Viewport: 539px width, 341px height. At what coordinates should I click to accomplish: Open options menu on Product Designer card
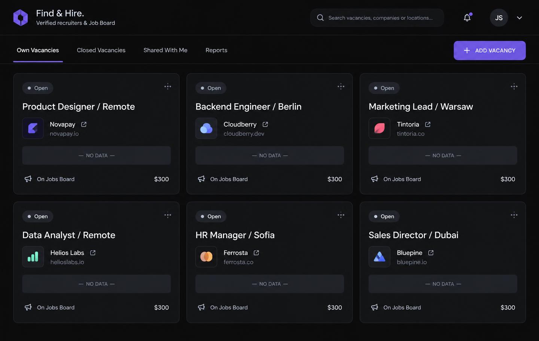tap(168, 87)
